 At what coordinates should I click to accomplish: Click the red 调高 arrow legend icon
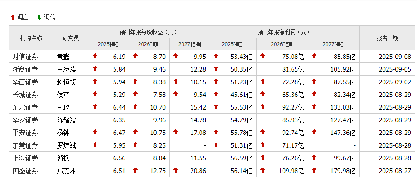[x=12, y=17]
